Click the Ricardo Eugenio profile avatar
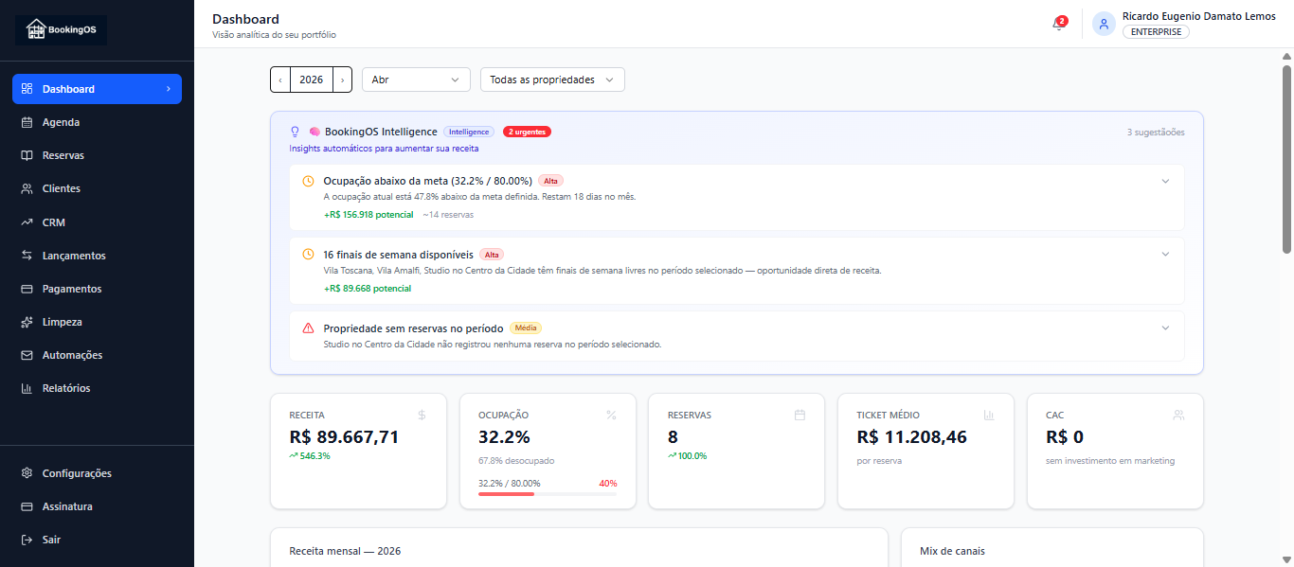This screenshot has width=1294, height=567. 1104,23
